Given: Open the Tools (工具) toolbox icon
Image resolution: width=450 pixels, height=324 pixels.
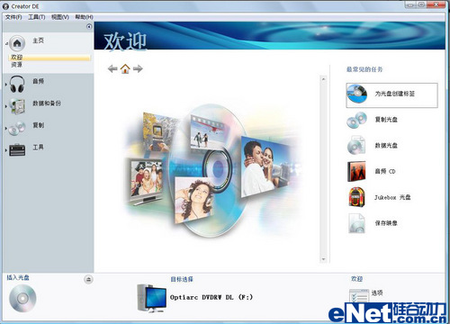Looking at the screenshot, I should click(17, 150).
